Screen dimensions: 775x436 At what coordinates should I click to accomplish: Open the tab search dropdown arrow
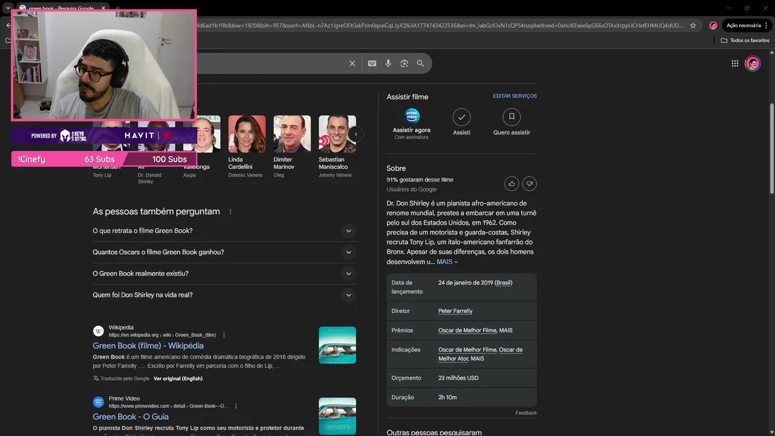[8, 8]
